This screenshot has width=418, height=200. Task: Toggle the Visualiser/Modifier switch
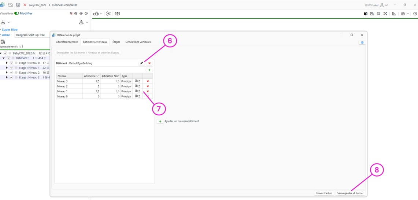coord(16,13)
